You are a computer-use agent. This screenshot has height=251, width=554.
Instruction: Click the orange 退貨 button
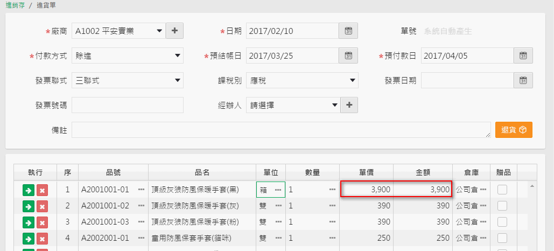point(514,130)
